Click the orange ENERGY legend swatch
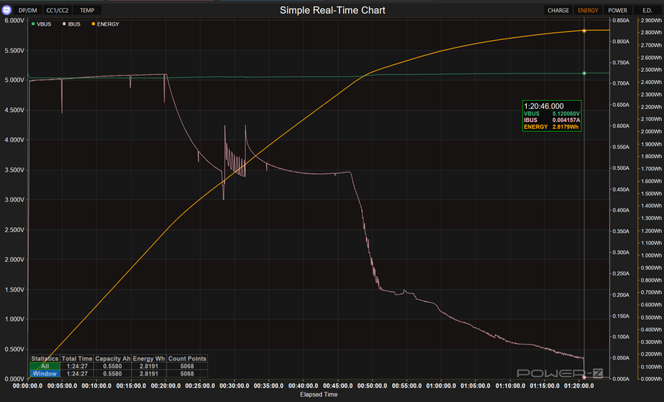This screenshot has height=402, width=664. [94, 23]
